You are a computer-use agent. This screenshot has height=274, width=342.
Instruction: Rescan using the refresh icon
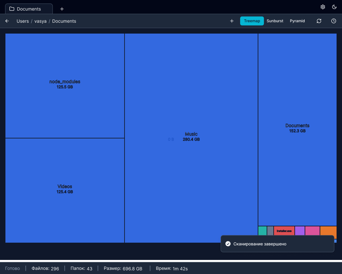tap(319, 21)
